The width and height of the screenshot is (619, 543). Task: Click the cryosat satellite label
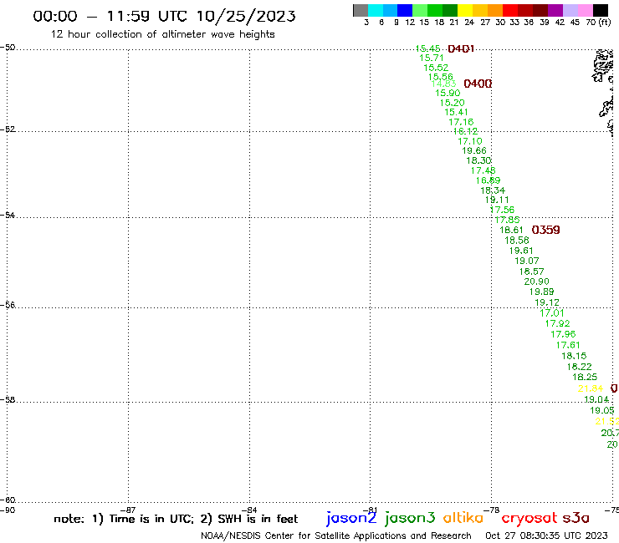coord(529,518)
